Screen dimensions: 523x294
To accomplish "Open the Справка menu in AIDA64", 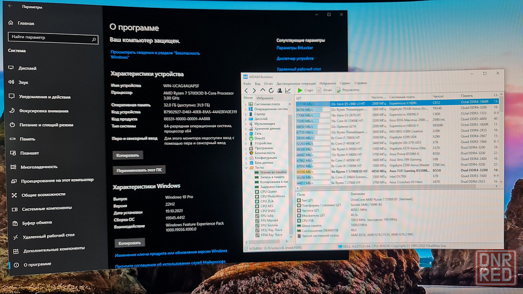I will (360, 83).
